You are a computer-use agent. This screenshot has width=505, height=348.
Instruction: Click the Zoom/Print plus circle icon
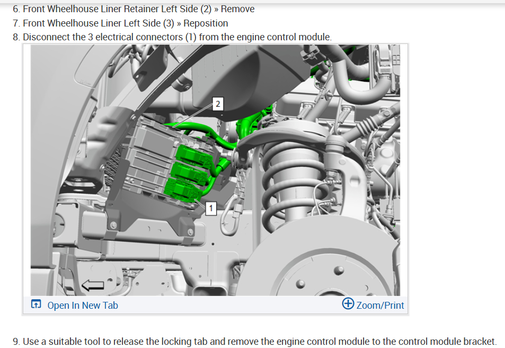point(348,304)
